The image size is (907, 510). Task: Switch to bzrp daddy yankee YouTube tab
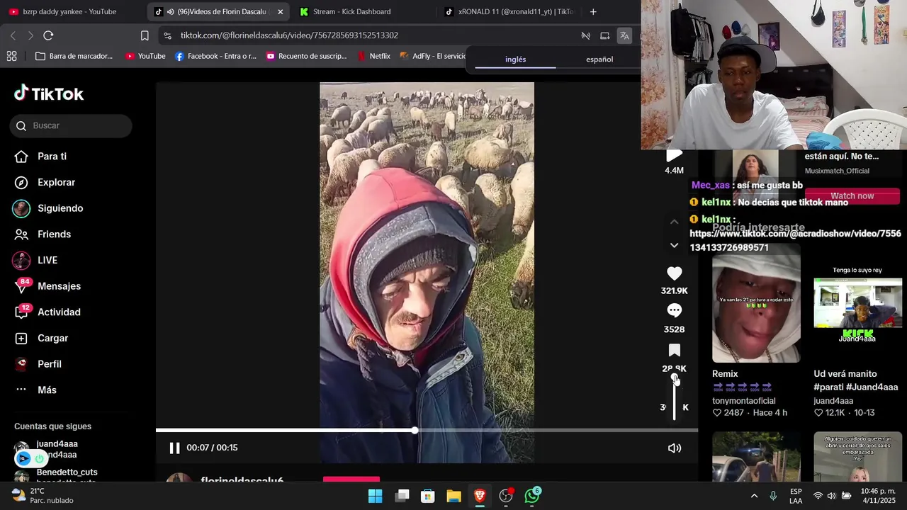point(71,11)
